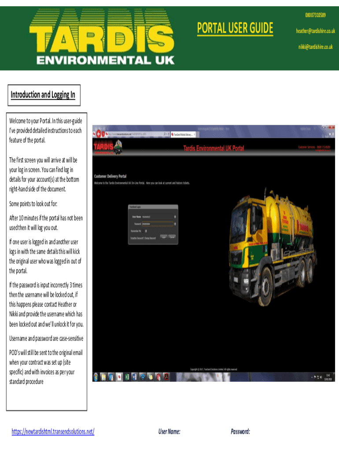Screen dimensions: 339x451
Task: Open the newtardishtml.transendsolutions.net link
Action: [x=53, y=432]
